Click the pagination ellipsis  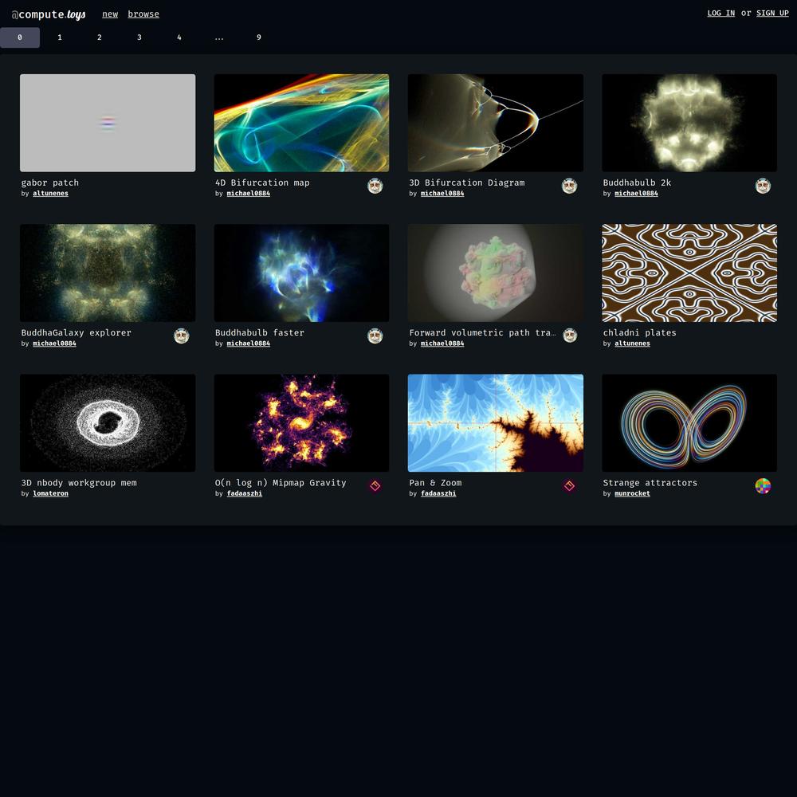(x=219, y=37)
